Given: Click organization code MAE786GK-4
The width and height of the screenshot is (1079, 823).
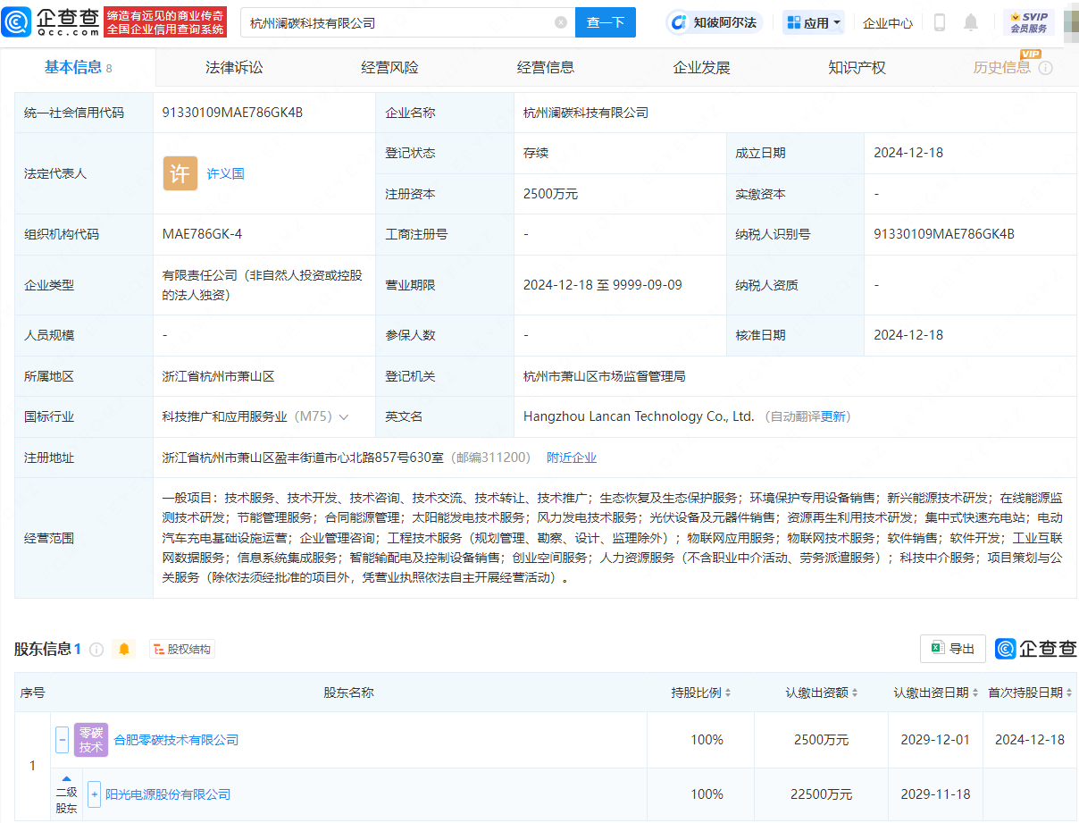Looking at the screenshot, I should pos(202,234).
